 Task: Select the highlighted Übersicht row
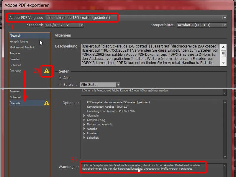(29, 103)
